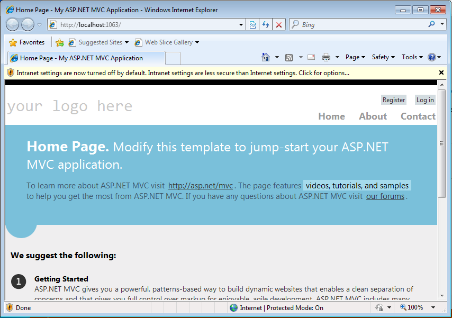Screen dimensions: 452x318
Task: Open the Page menu
Action: 356,57
